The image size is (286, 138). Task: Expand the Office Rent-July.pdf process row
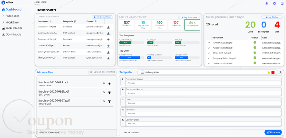(209, 53)
